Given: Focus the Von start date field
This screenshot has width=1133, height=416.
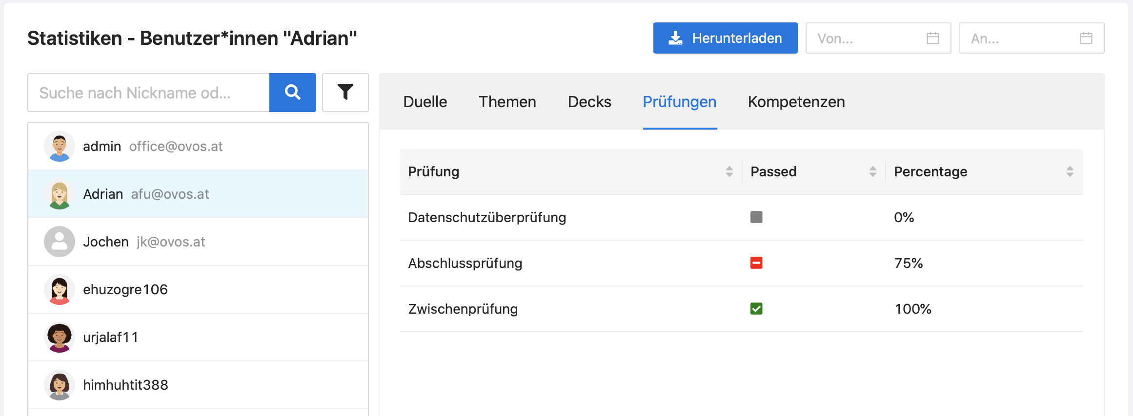Looking at the screenshot, I should point(878,38).
